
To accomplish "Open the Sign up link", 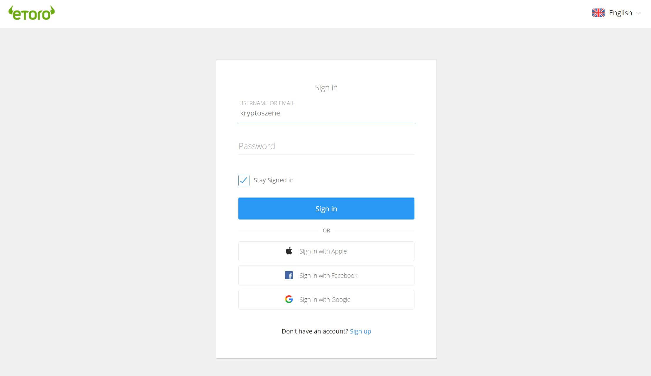I will [360, 331].
